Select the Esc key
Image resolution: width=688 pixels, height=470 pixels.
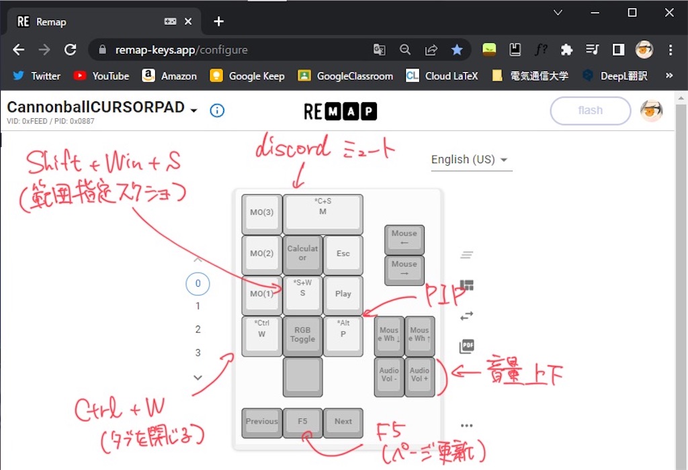[x=343, y=254]
